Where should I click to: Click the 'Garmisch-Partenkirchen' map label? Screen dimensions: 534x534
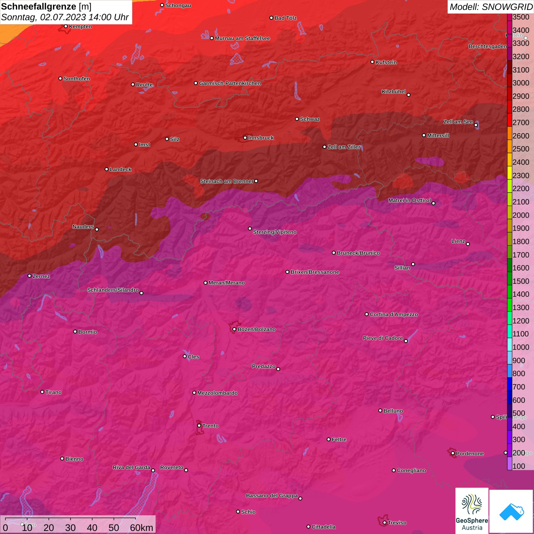[230, 83]
